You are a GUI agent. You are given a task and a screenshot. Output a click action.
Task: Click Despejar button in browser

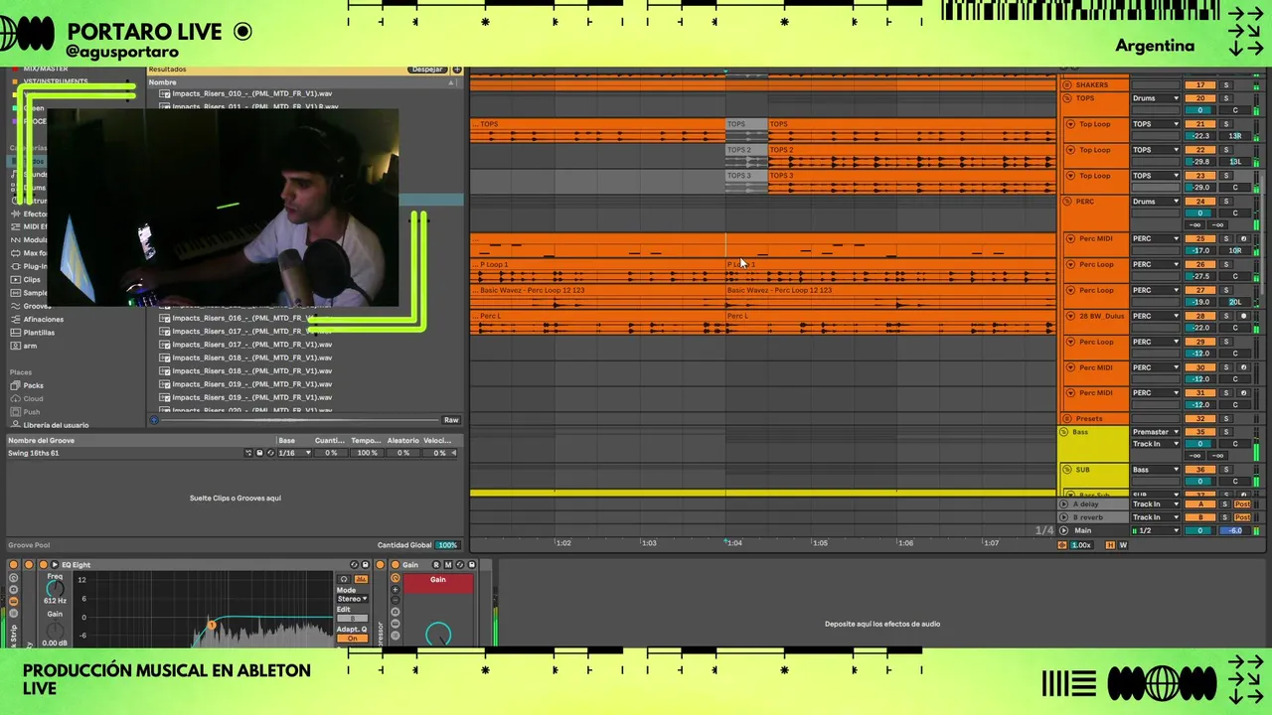pos(427,70)
